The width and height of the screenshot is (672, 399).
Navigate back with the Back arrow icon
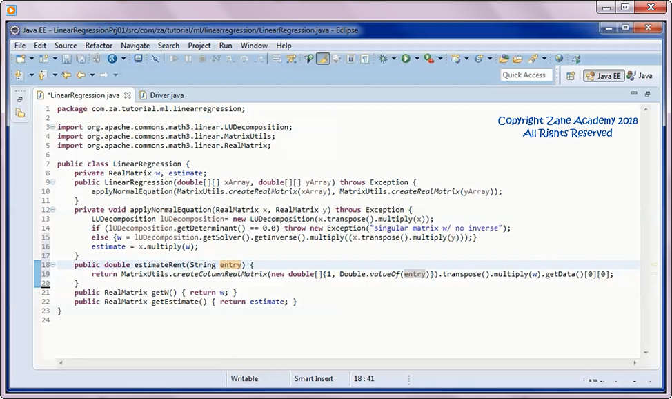point(80,75)
